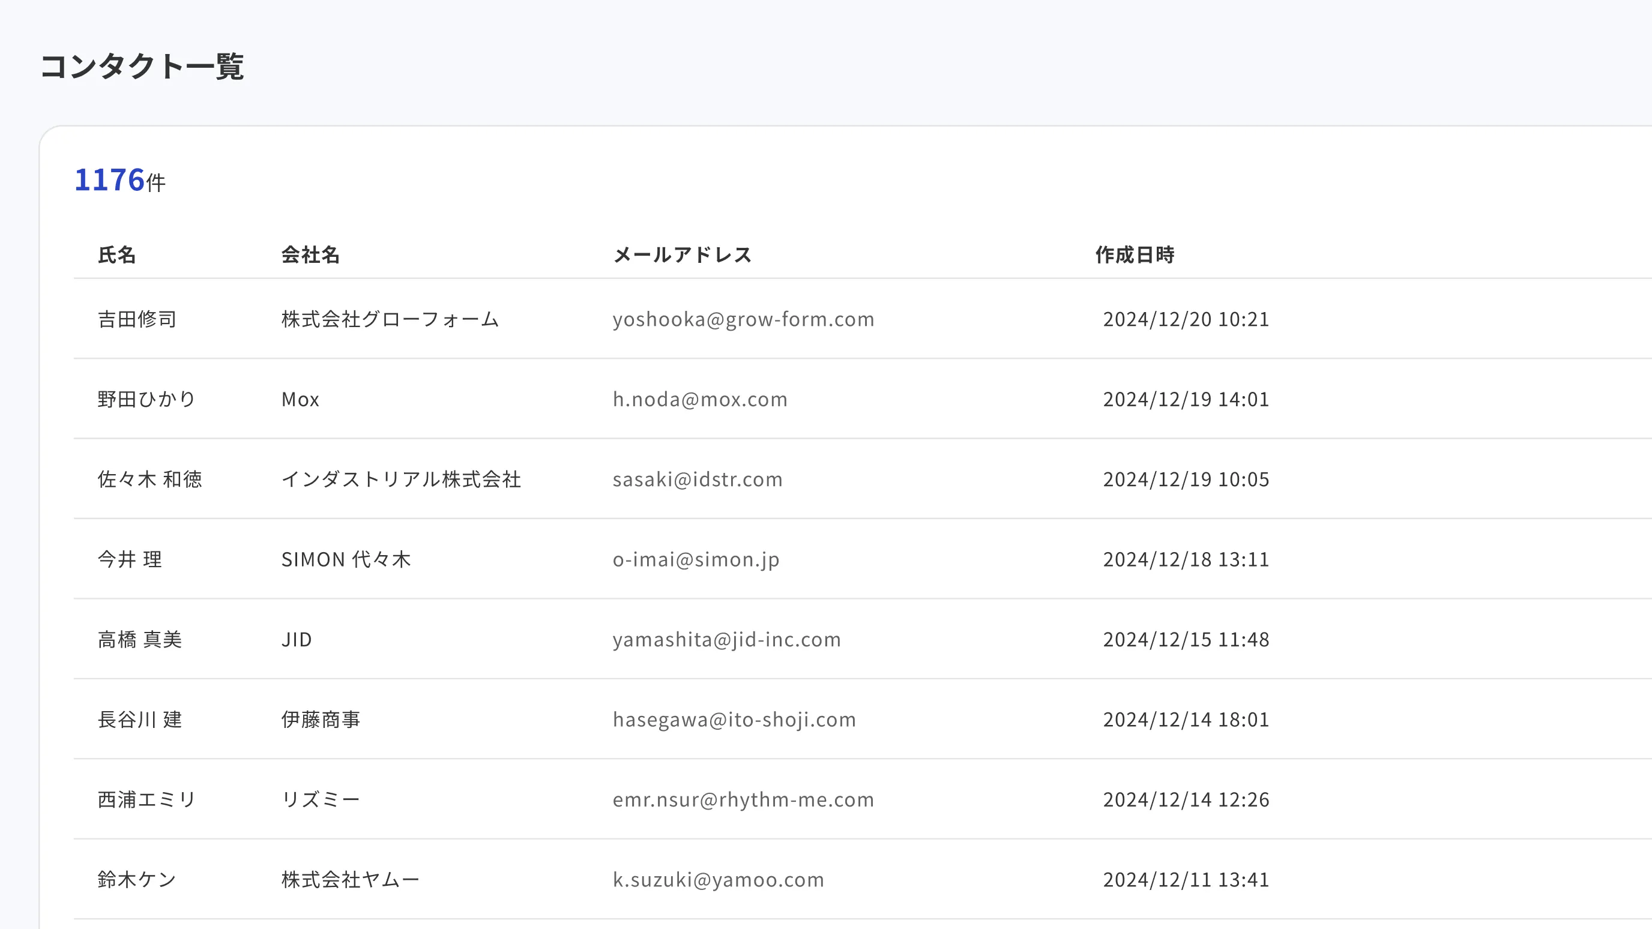Open the contact 今井 理
Viewport: 1652px width, 929px height.
(130, 559)
